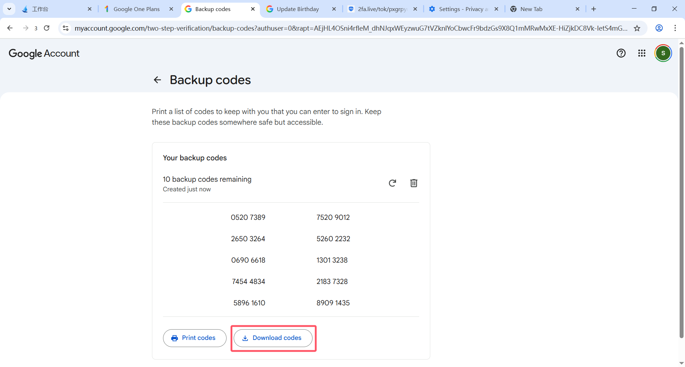Switch to Google One Plans tab

(136, 9)
